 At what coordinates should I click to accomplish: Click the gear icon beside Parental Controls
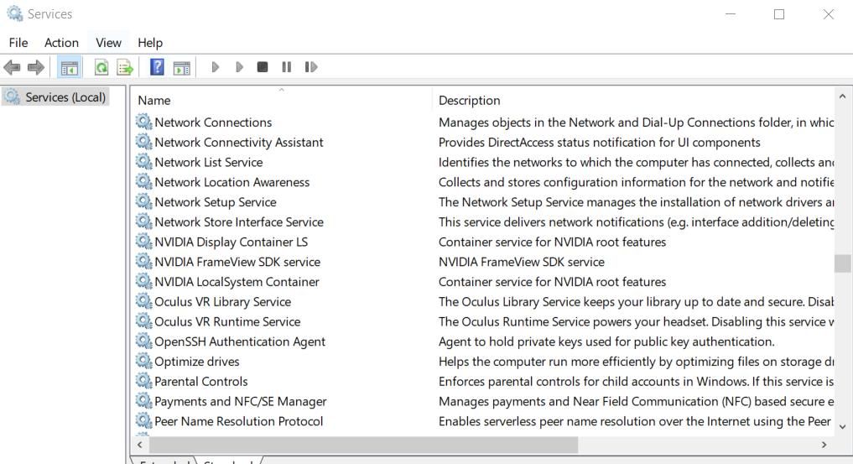(144, 382)
